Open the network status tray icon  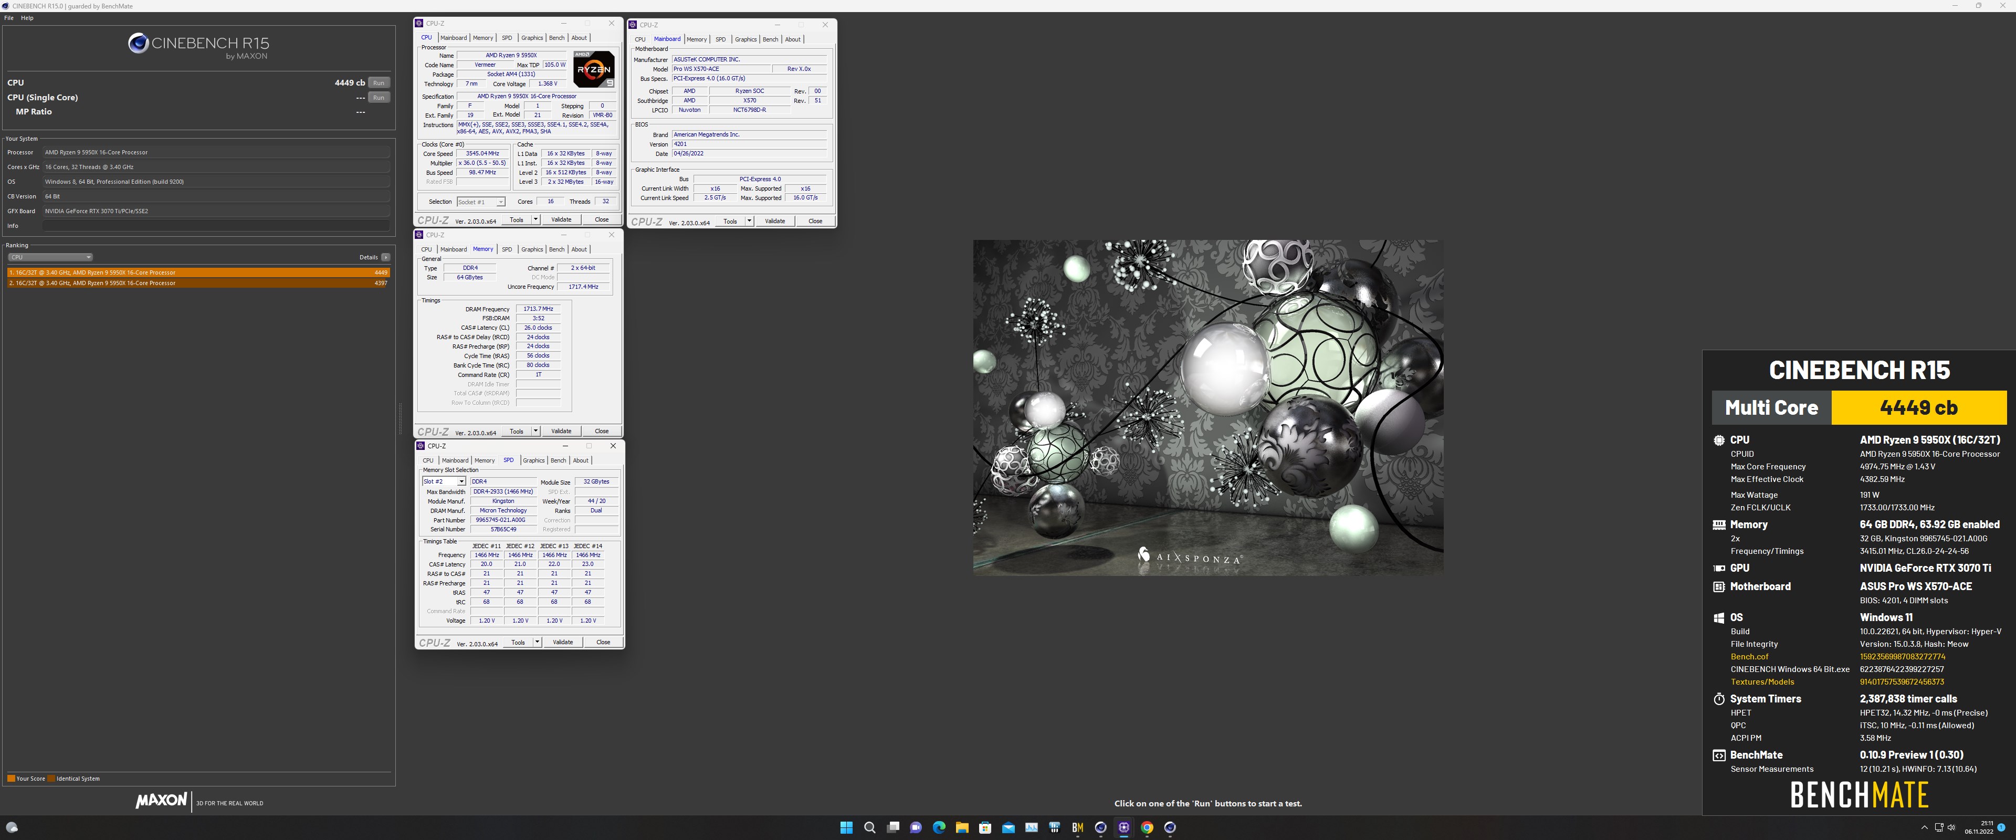point(1938,827)
